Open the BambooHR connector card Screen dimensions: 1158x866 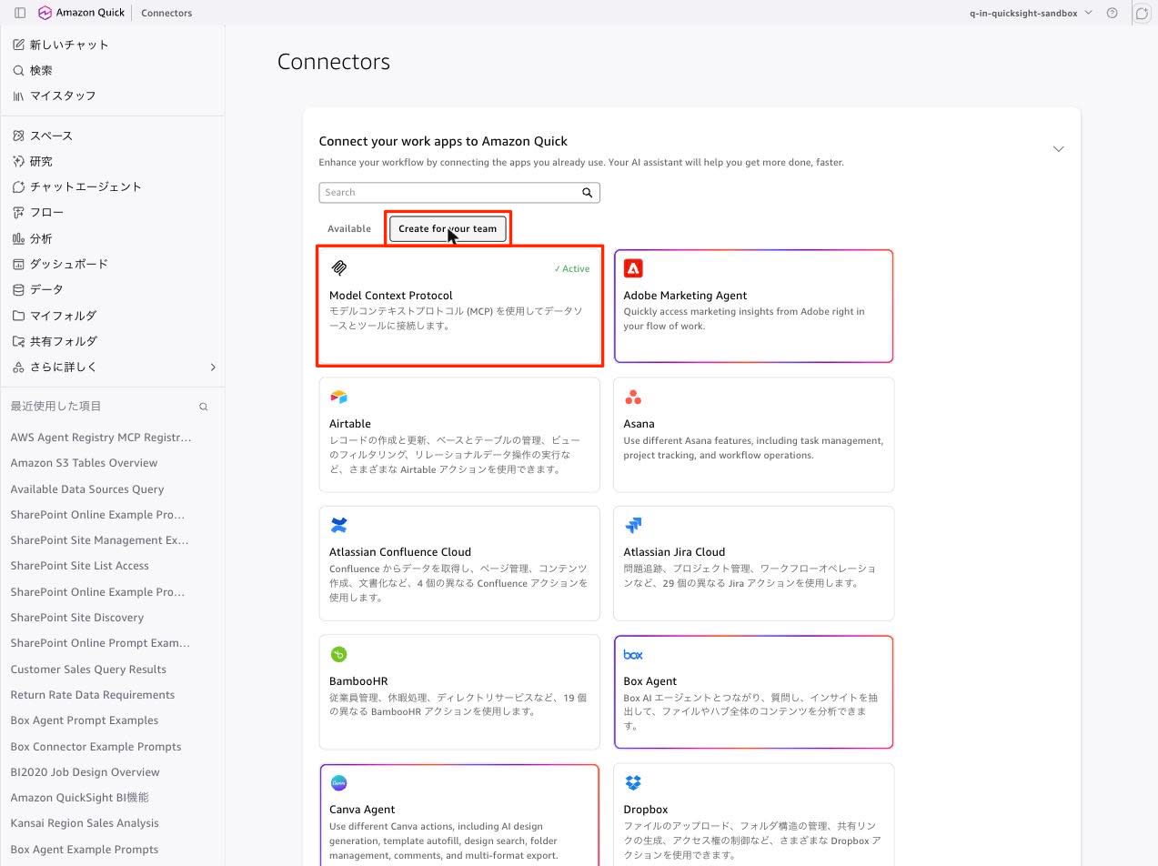pos(459,692)
